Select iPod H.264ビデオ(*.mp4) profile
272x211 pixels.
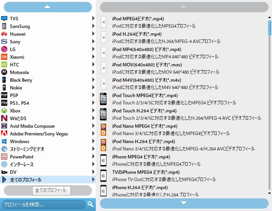(x=183, y=38)
